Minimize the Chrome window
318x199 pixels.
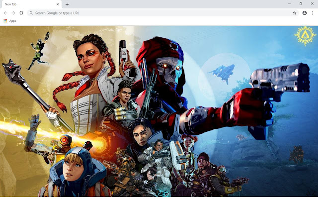[289, 3]
